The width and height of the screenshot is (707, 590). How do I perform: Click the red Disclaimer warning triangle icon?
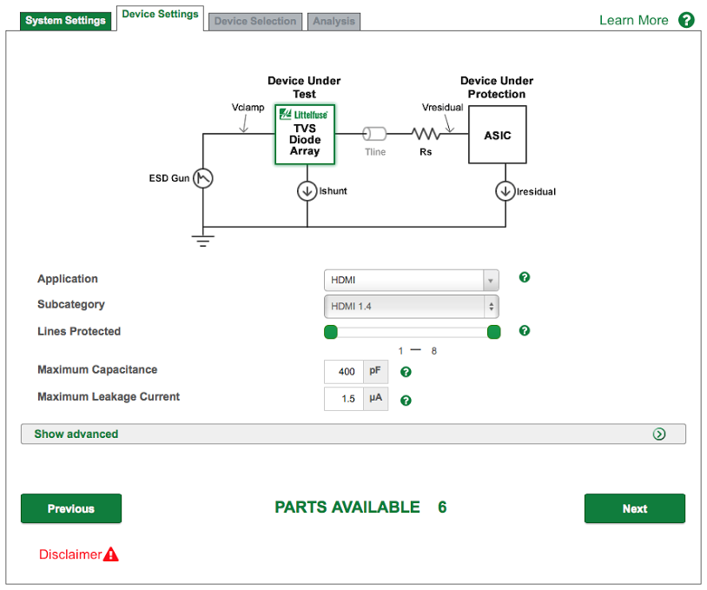click(x=111, y=554)
